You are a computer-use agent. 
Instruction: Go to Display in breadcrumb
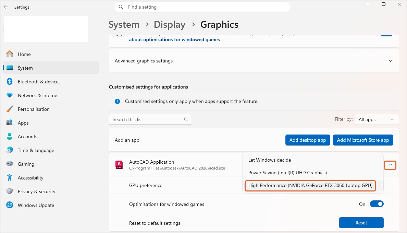point(170,24)
